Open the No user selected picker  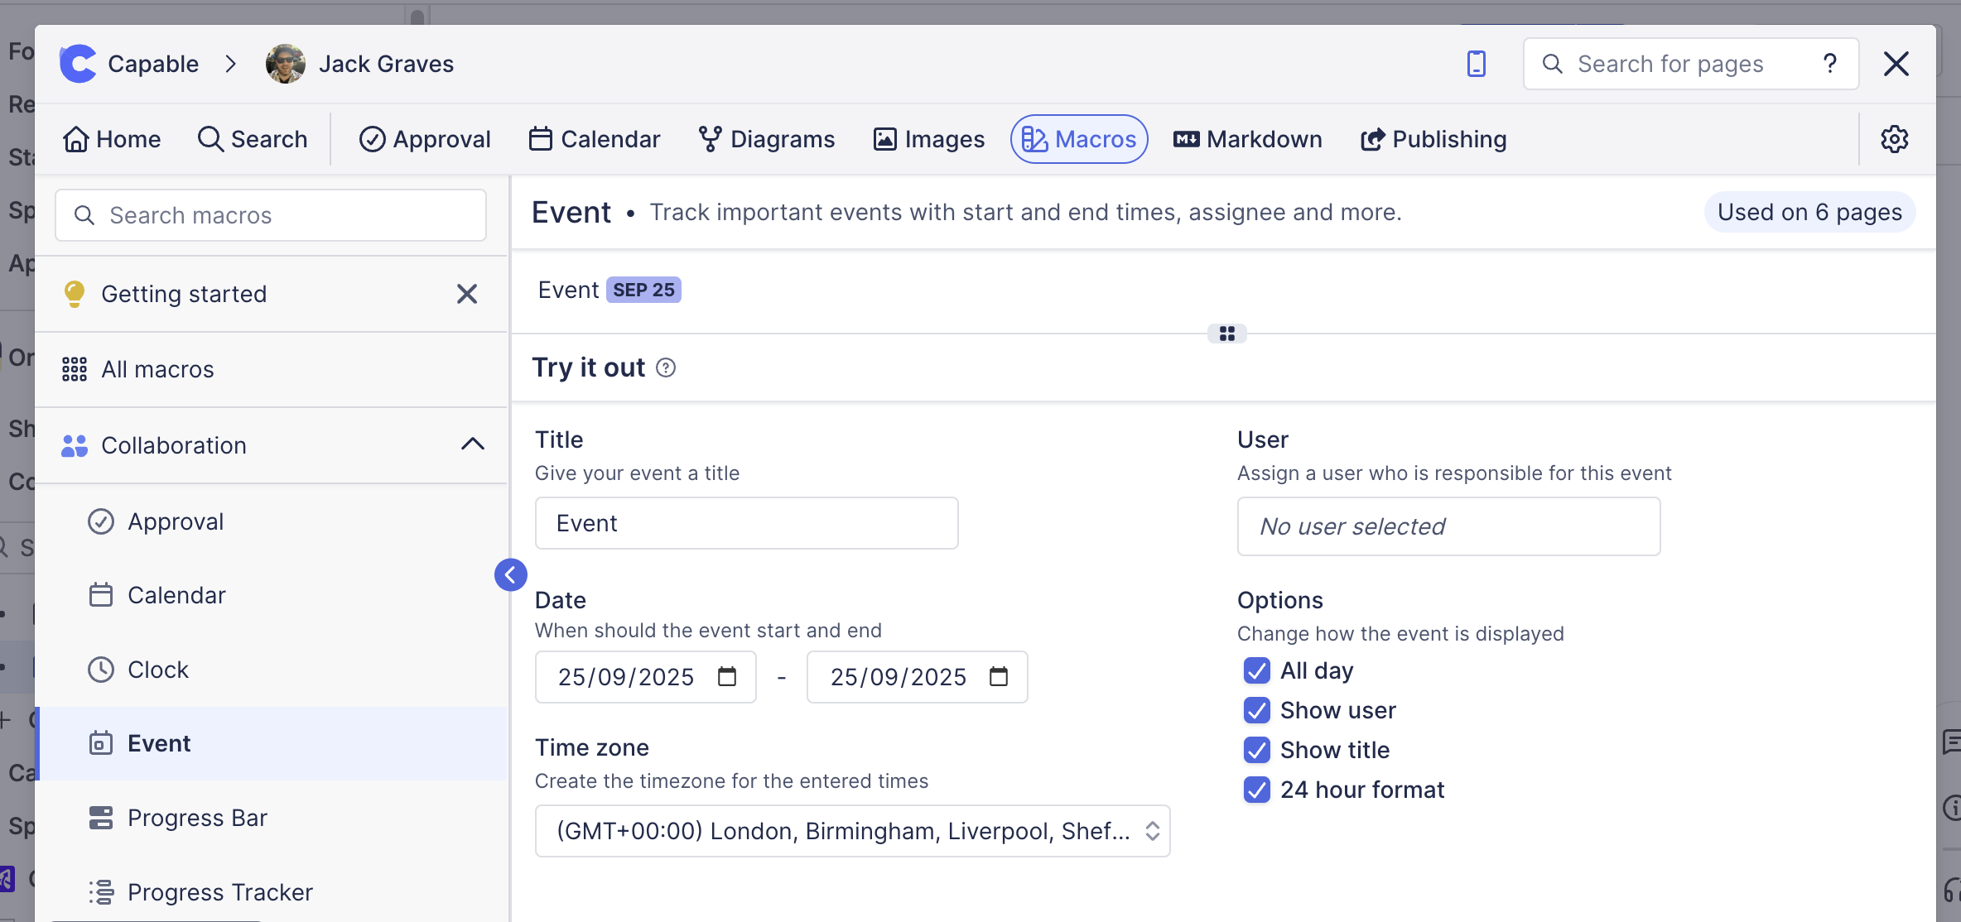click(1448, 526)
